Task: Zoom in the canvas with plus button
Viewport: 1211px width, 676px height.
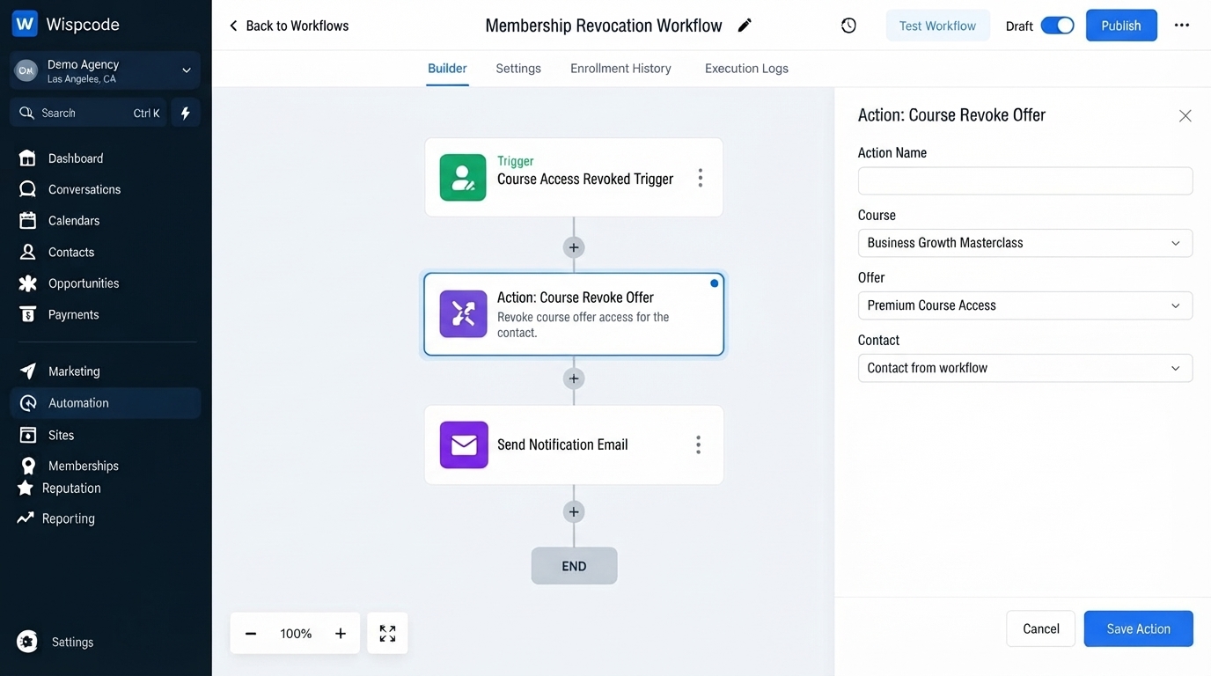Action: pyautogui.click(x=341, y=634)
